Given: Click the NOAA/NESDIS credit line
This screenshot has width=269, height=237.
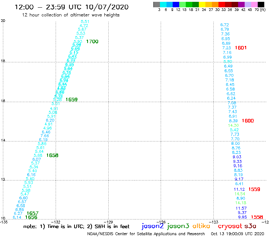Looking at the screenshot, I should coord(146,234).
